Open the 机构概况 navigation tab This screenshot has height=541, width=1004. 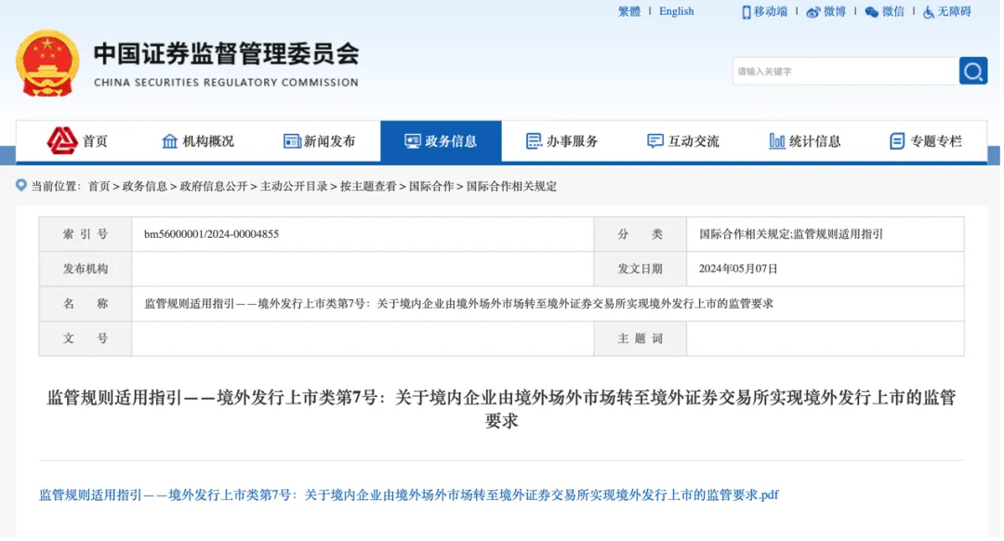[199, 141]
